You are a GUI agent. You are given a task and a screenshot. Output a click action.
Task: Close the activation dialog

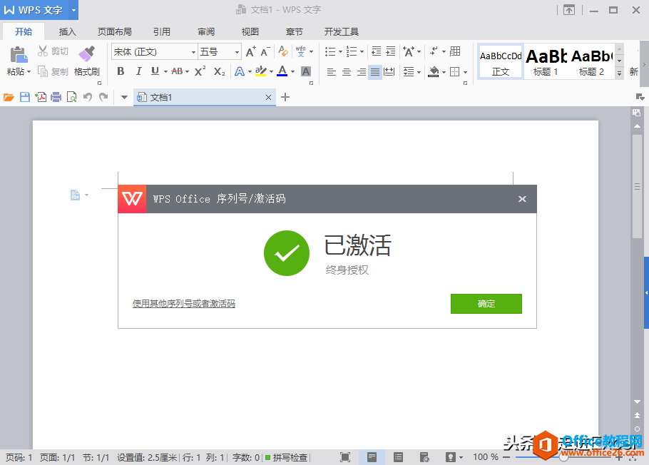522,199
